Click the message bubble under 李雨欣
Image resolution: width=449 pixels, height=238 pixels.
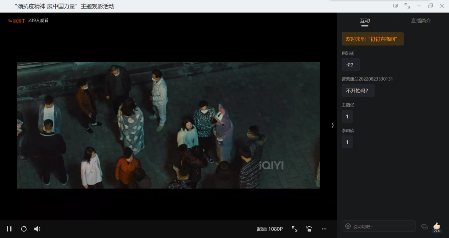pos(347,142)
